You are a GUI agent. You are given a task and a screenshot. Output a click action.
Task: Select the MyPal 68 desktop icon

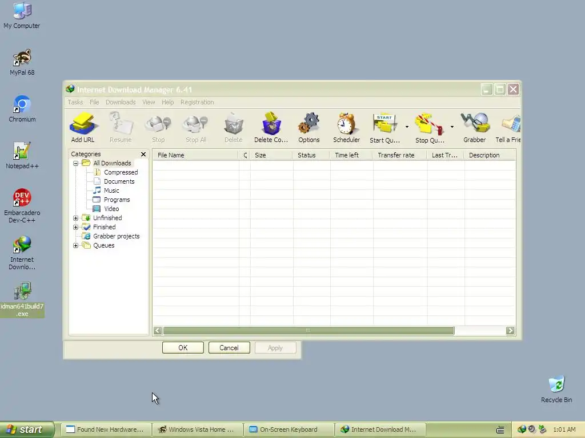point(22,62)
